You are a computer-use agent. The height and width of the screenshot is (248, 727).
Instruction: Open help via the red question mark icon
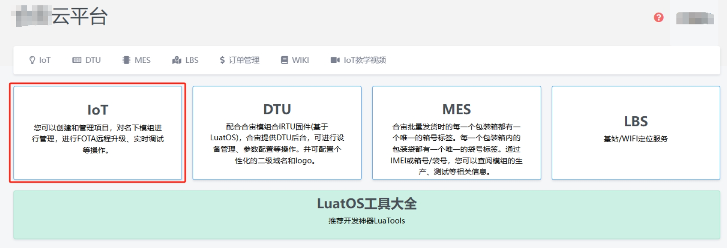[x=658, y=17]
